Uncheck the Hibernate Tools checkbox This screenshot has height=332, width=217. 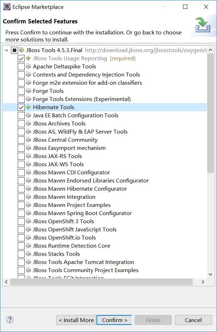tap(21, 107)
